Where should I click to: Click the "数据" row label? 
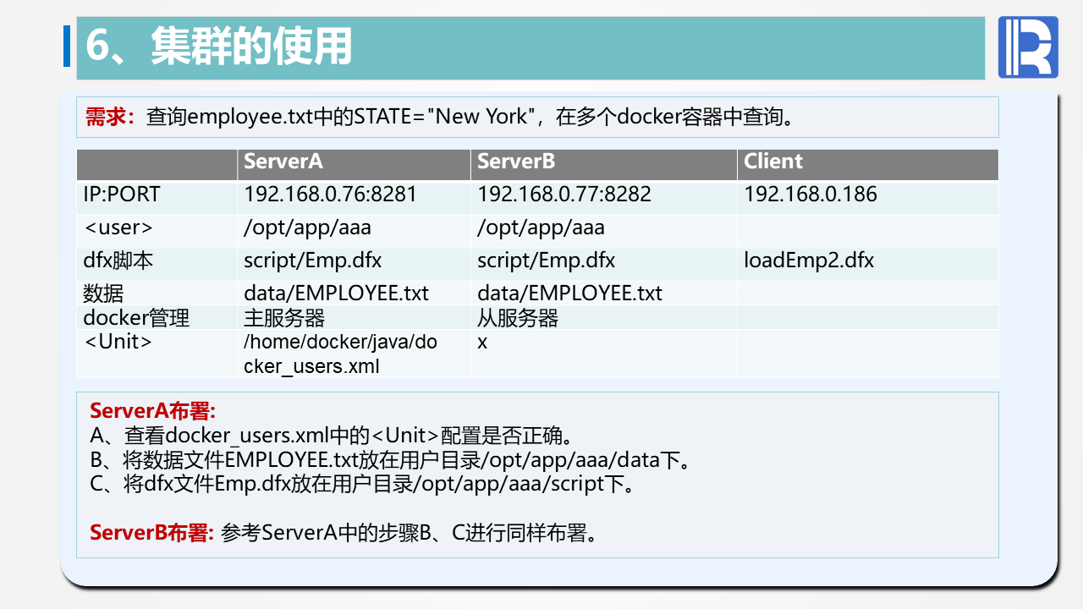[x=103, y=294]
